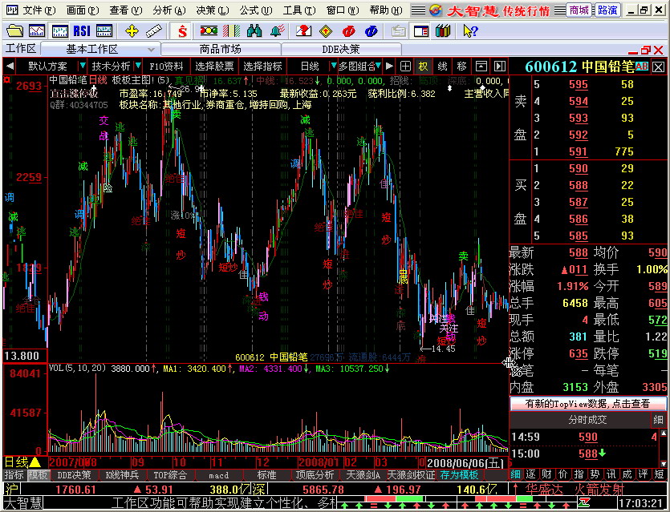Click the TopView data notification button
The width and height of the screenshot is (670, 512).
587,404
